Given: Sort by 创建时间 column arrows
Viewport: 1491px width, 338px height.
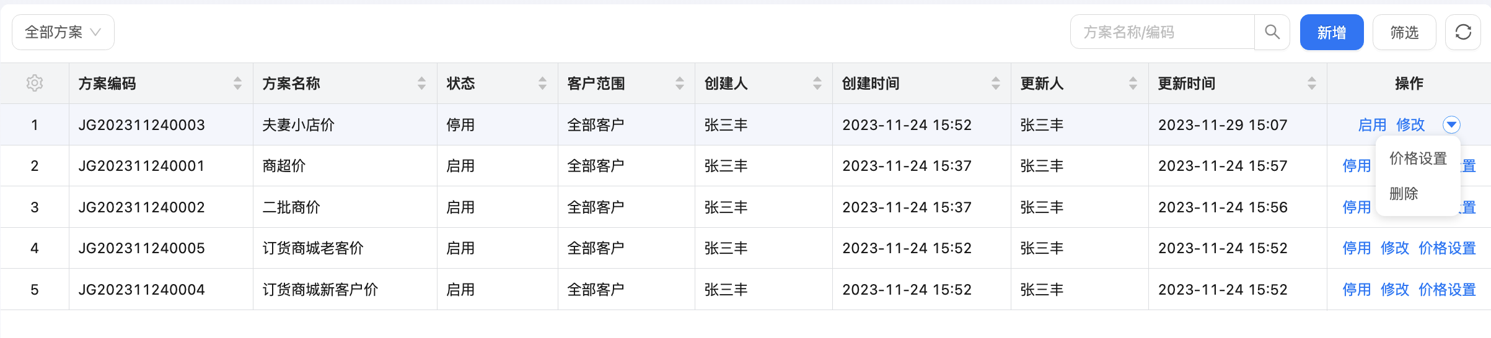Looking at the screenshot, I should pos(996,83).
